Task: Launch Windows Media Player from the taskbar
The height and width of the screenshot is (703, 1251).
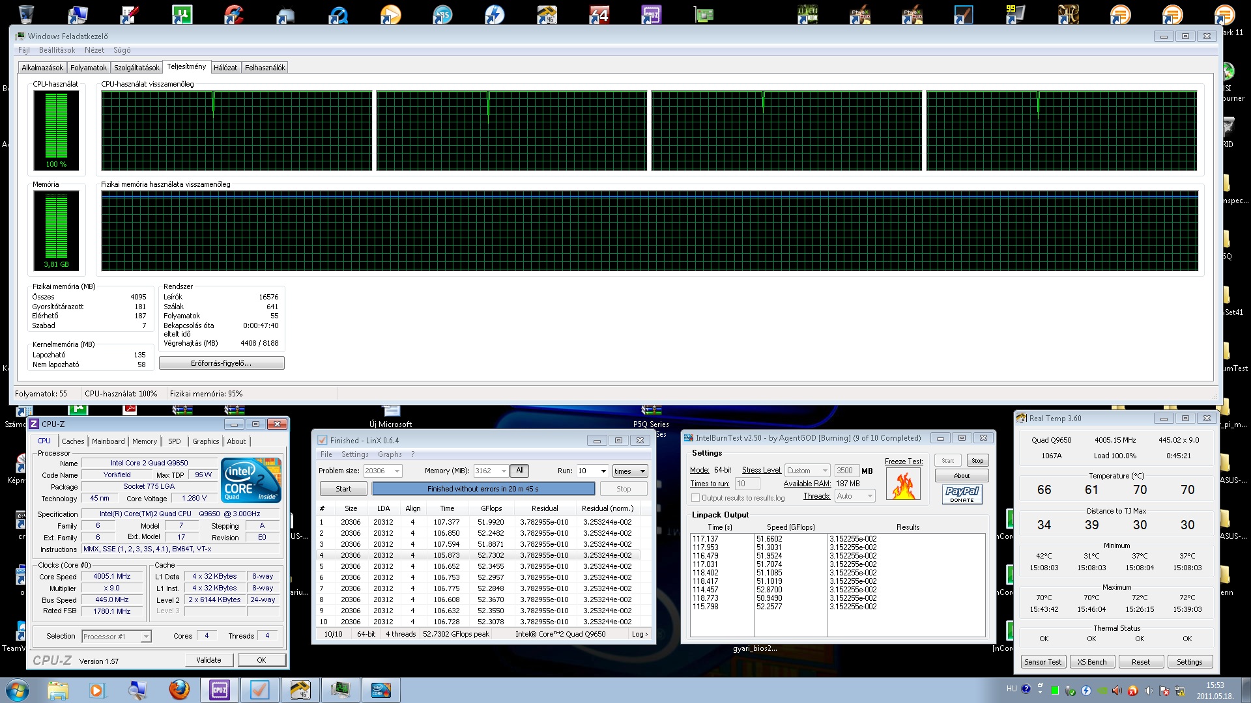Action: coord(97,690)
